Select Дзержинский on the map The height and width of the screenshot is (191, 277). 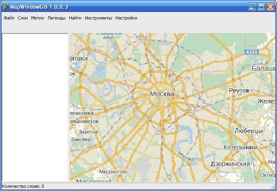230,164
